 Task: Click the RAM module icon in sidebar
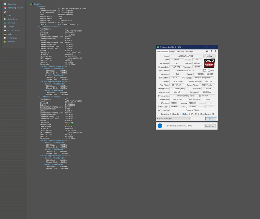[x=5, y=15]
